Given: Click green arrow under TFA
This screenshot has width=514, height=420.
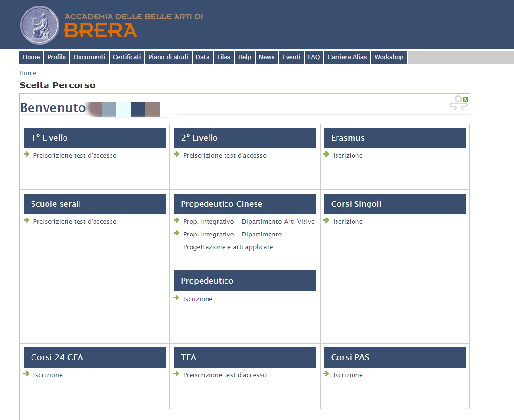Looking at the screenshot, I should coord(177,374).
